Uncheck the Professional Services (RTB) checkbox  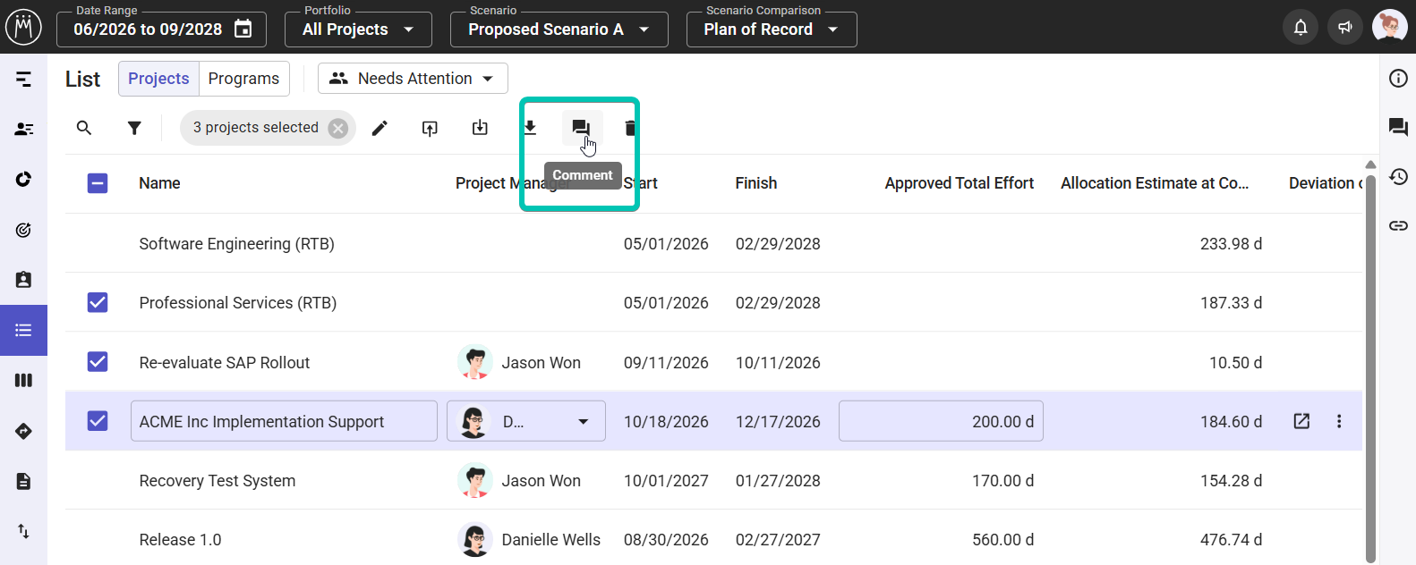(98, 302)
